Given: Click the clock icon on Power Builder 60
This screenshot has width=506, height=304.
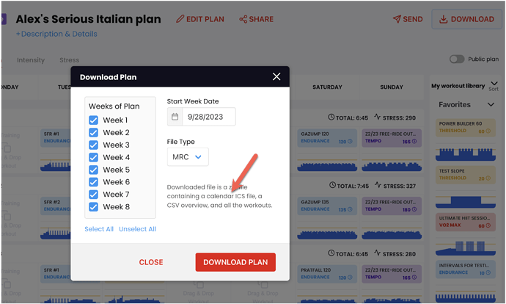Looking at the screenshot, I should [x=488, y=131].
